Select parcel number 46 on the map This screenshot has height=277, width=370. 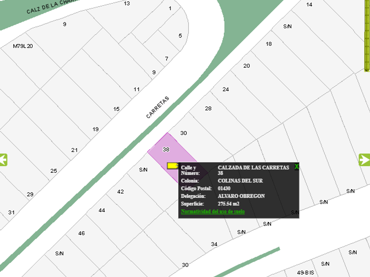click(81, 233)
